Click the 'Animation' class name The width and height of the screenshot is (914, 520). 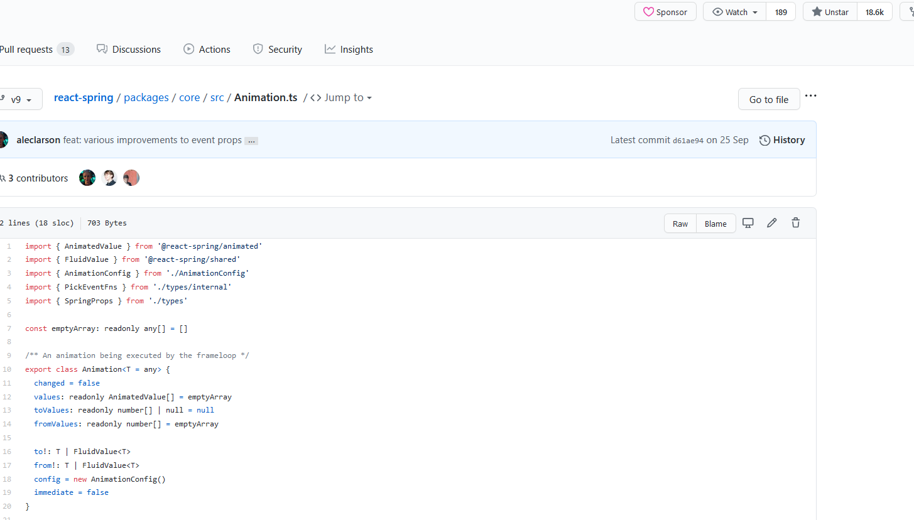tap(102, 369)
